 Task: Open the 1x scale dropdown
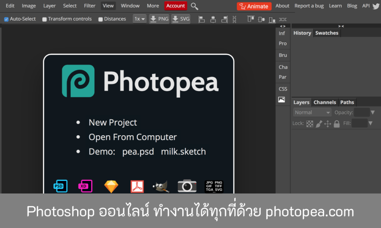tap(140, 19)
